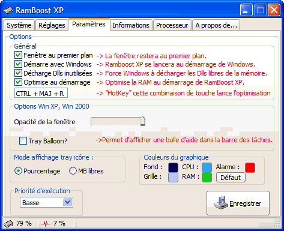Change the Grille pale blue color swatch
This screenshot has height=231, width=284.
[x=173, y=178]
